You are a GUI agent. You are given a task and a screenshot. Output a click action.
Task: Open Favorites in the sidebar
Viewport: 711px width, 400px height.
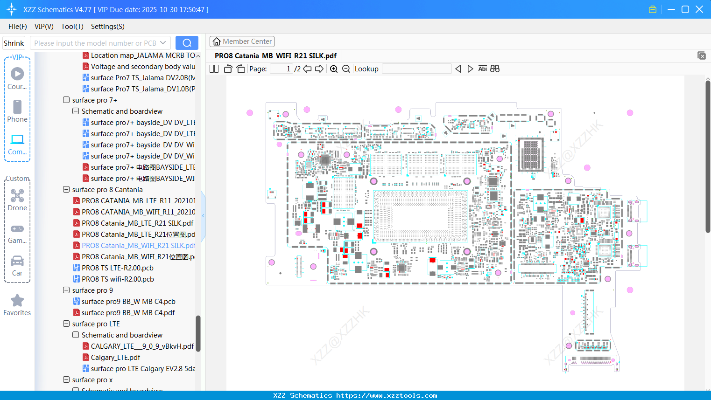pos(17,305)
